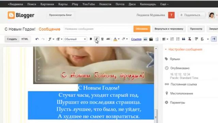Click the Просмотреть блог button
Screen dimensions: 218x123
tap(60, 15)
